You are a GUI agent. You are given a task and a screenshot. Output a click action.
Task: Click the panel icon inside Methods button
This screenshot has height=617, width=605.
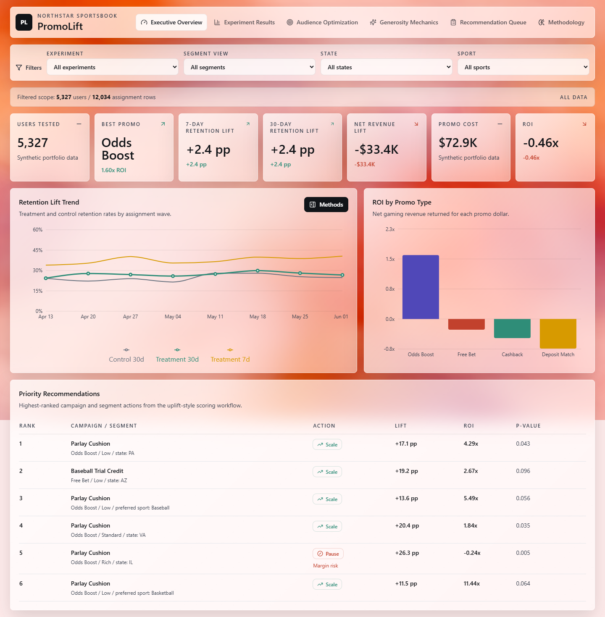(x=313, y=205)
